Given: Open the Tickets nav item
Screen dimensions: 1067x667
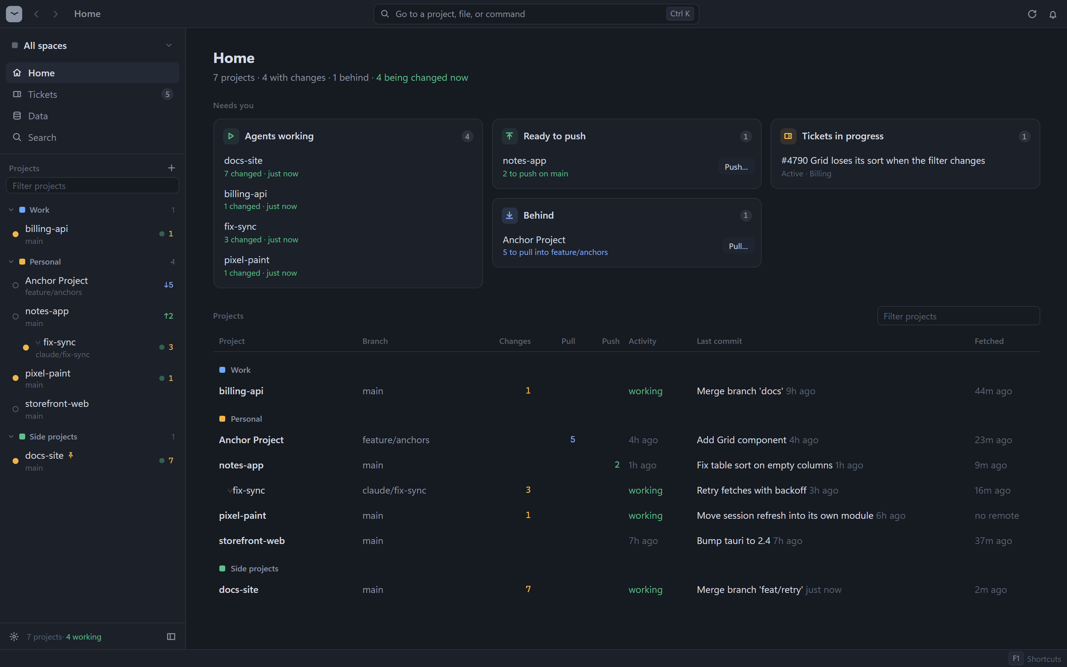Looking at the screenshot, I should 93,94.
